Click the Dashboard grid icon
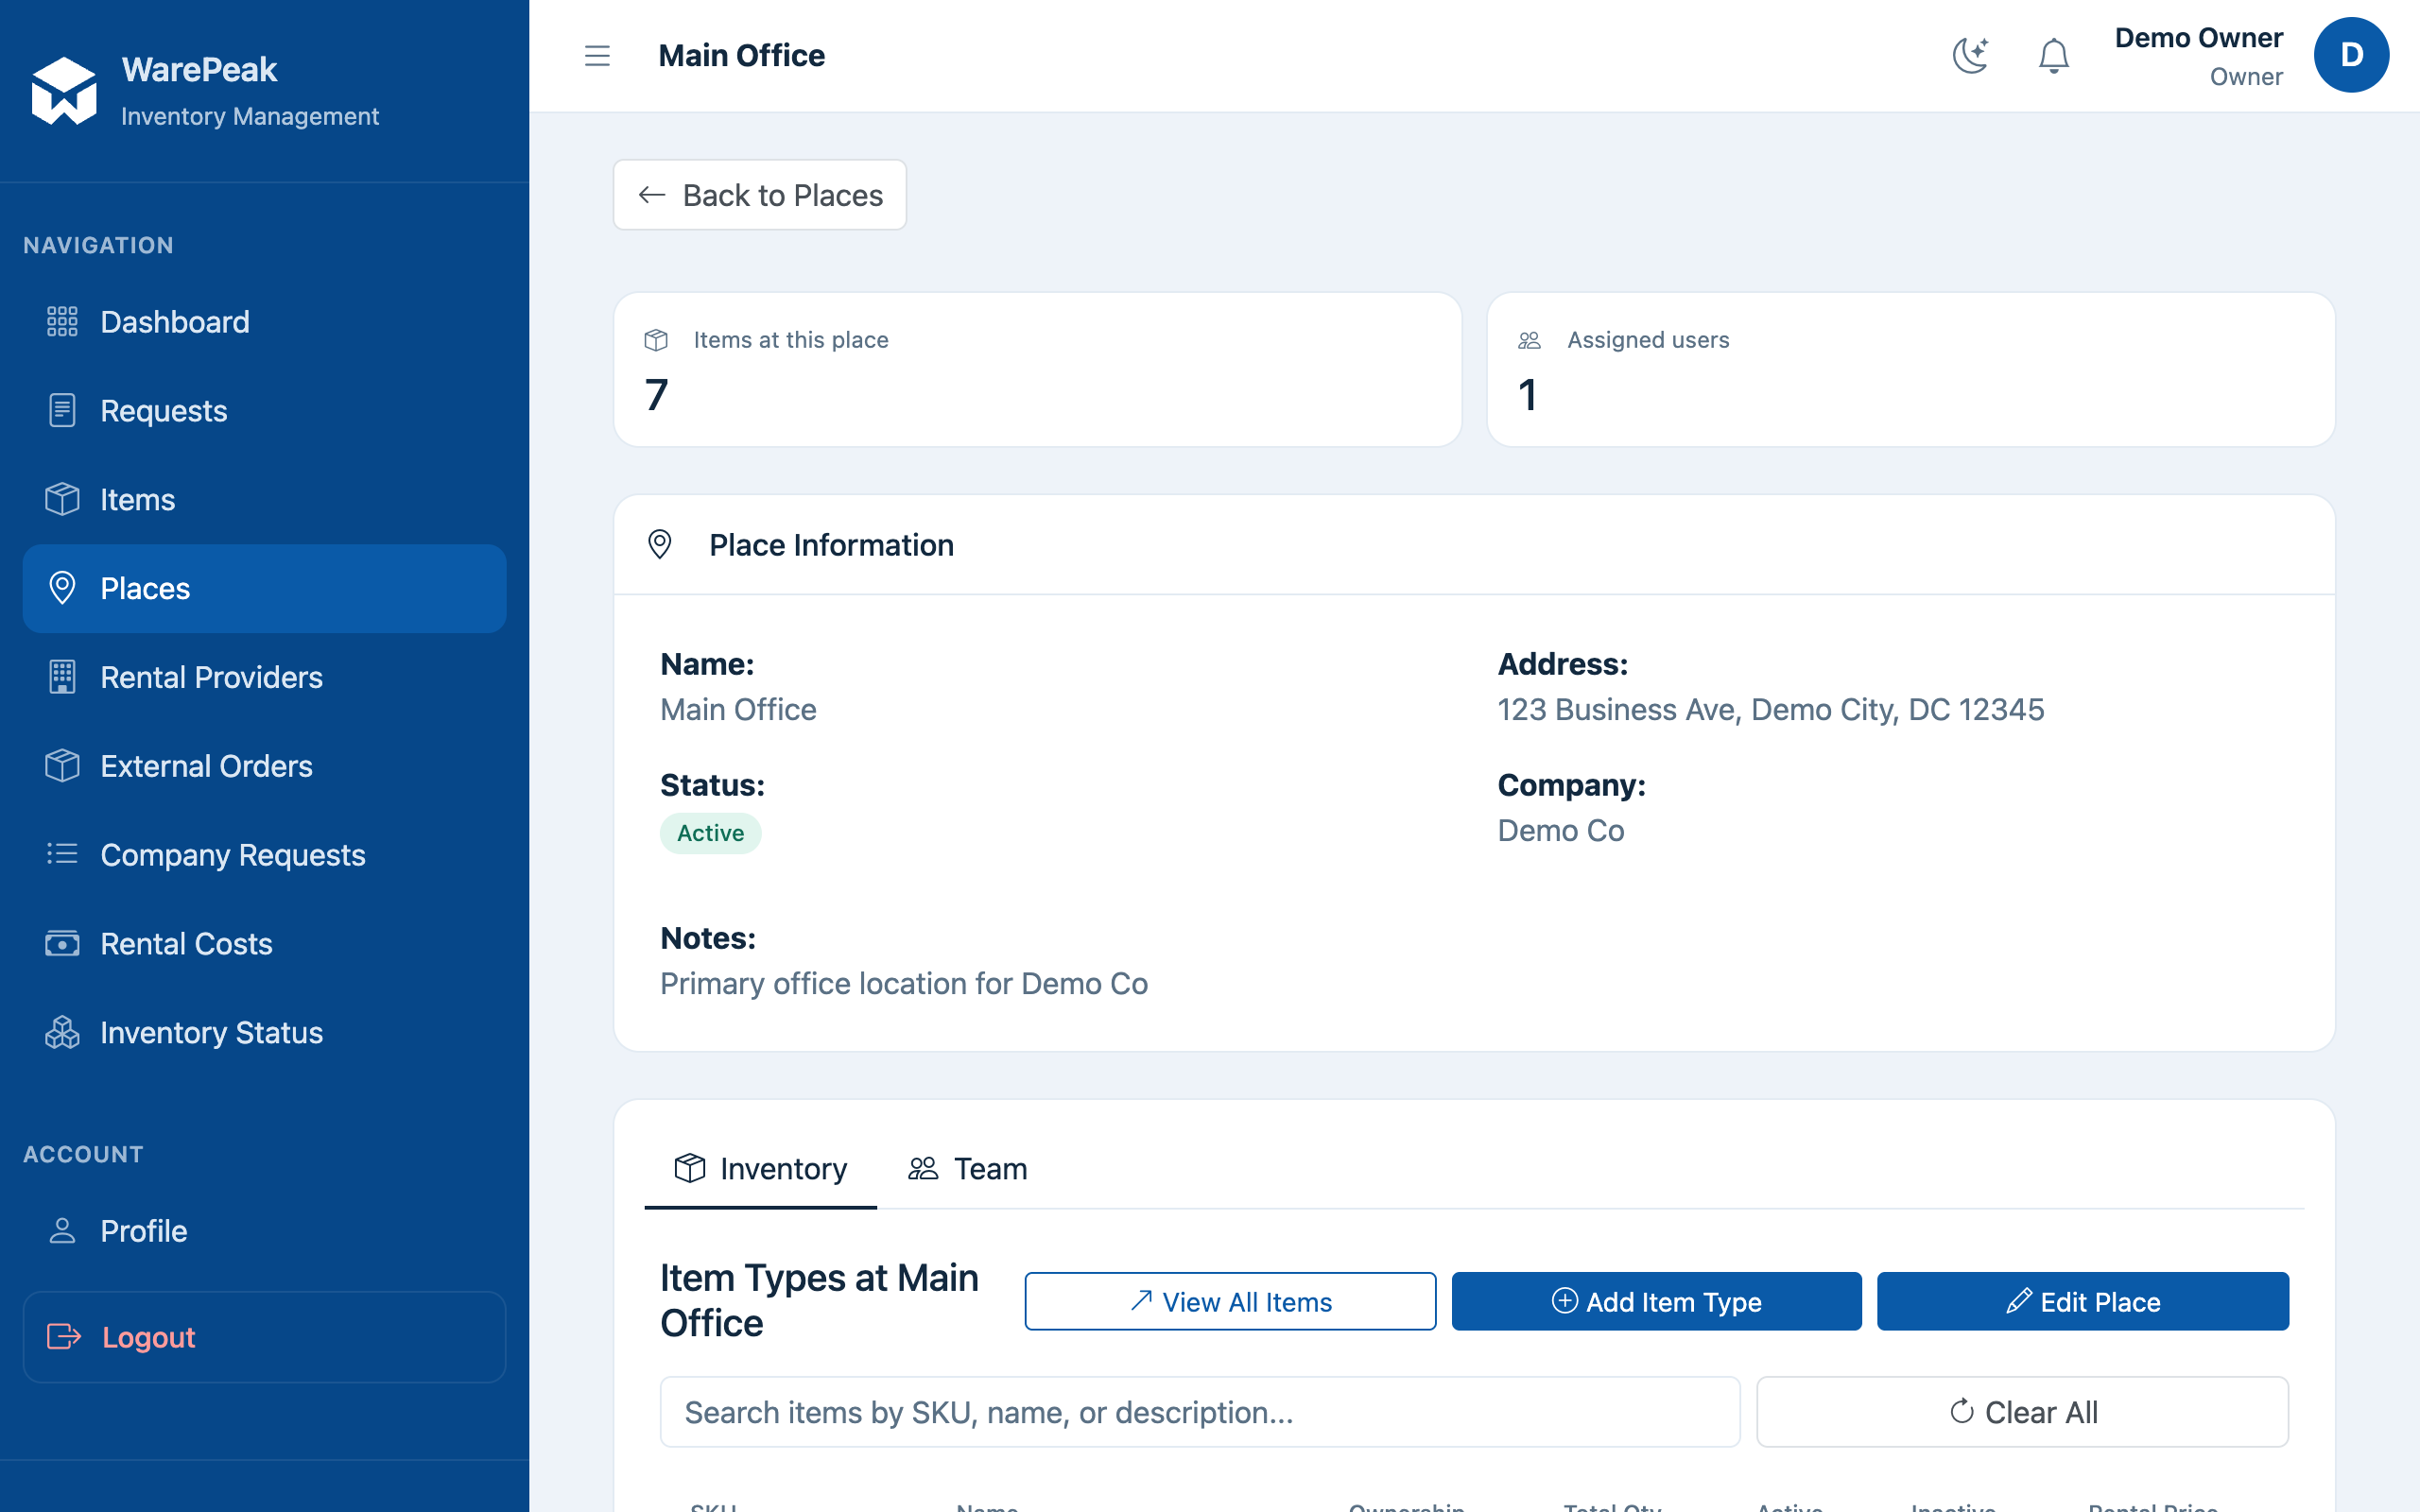The height and width of the screenshot is (1512, 2420). (x=62, y=322)
